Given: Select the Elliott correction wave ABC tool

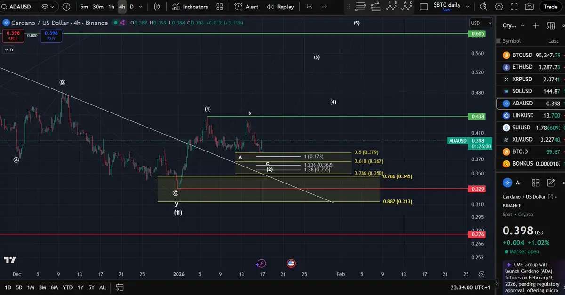Looking at the screenshot, I should click(x=406, y=7).
